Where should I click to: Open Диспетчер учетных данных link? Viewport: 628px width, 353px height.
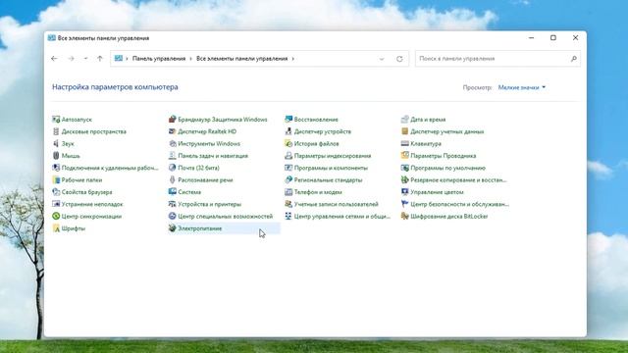[447, 131]
